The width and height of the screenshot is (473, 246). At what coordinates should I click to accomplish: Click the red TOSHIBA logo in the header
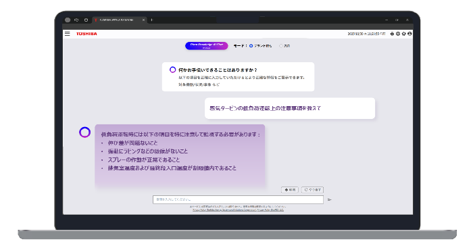pos(86,34)
